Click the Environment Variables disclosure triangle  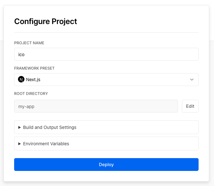[x=20, y=144]
